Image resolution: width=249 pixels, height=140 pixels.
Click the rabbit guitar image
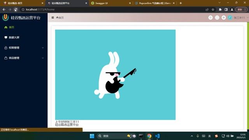pyautogui.click(x=115, y=75)
